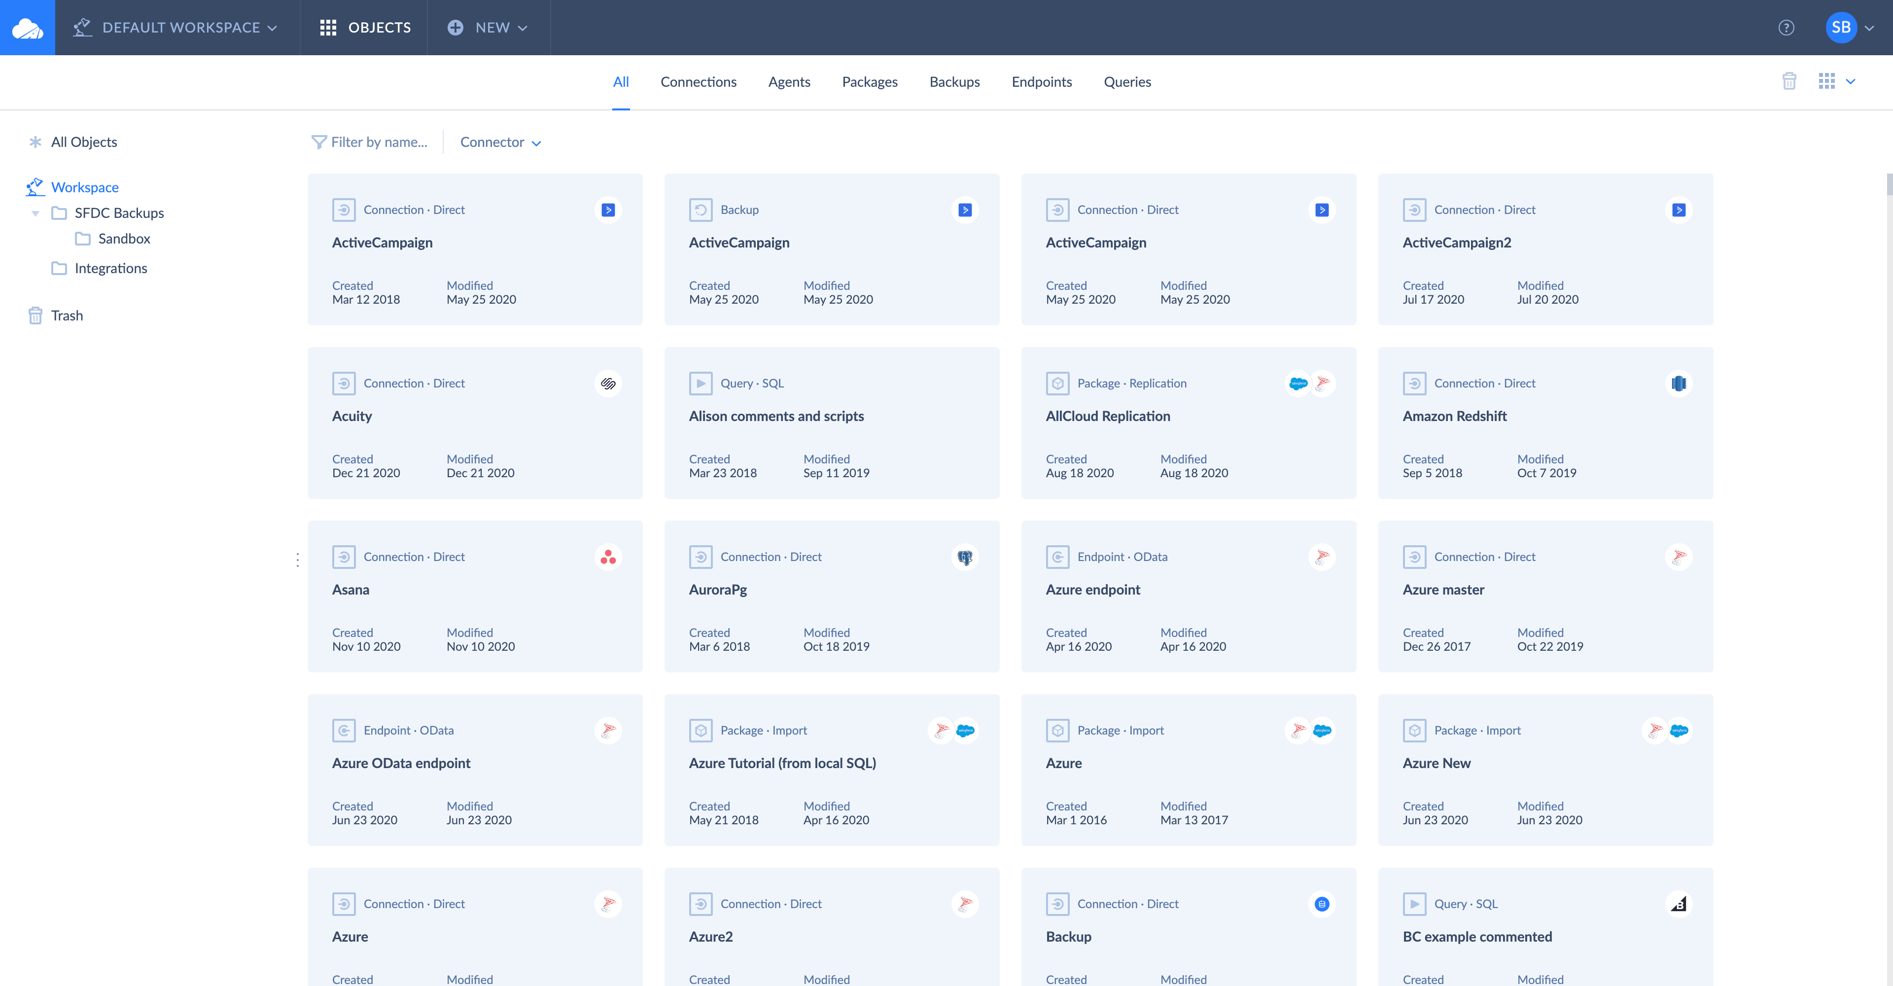This screenshot has width=1893, height=986.
Task: Click the Asana connector logo icon
Action: point(608,557)
